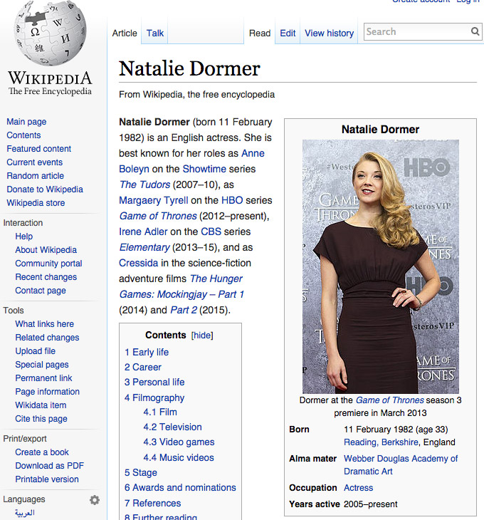
Task: Click What links here tool
Action: click(x=44, y=324)
